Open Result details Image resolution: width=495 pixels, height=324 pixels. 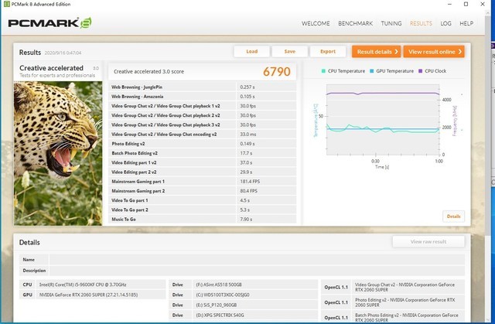(x=377, y=52)
